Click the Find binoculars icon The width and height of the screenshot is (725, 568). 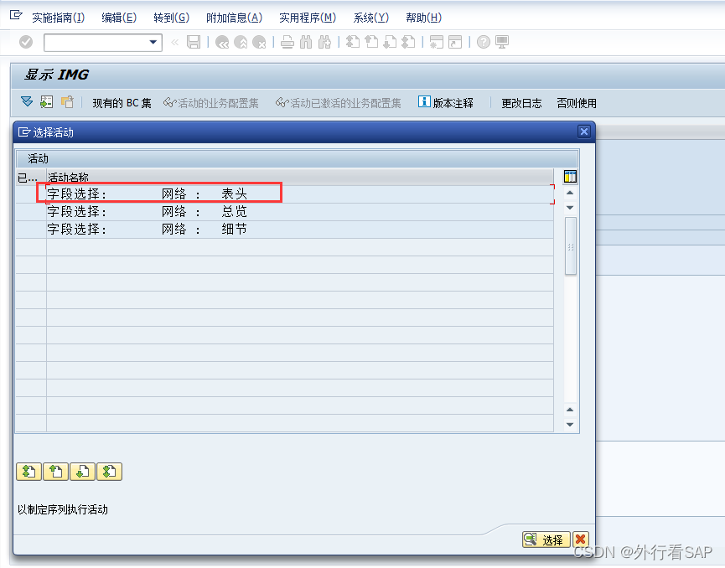click(306, 43)
